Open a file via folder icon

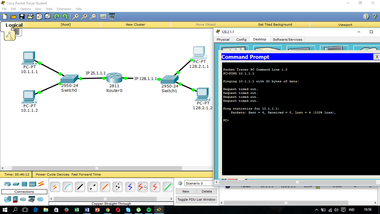[13, 17]
